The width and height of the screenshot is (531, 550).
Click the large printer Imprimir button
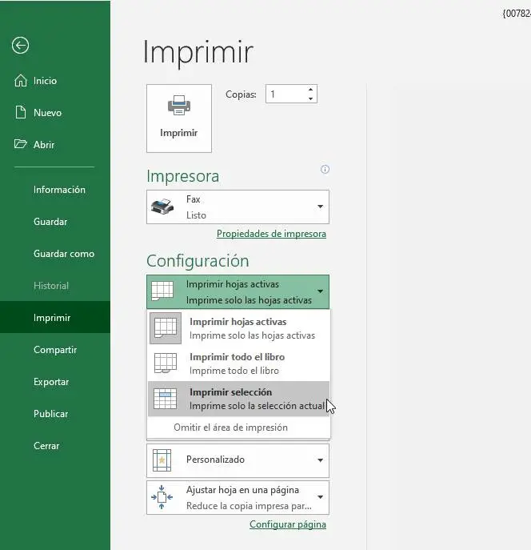179,118
